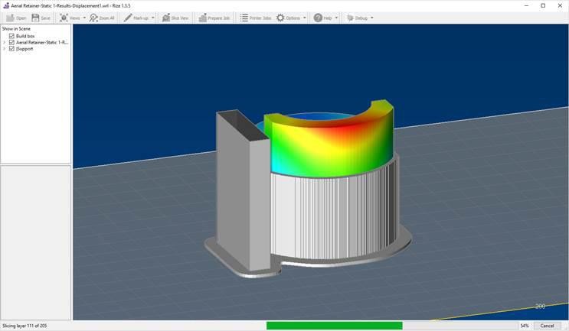
Task: Open the Views dropdown arrow
Action: [x=84, y=18]
